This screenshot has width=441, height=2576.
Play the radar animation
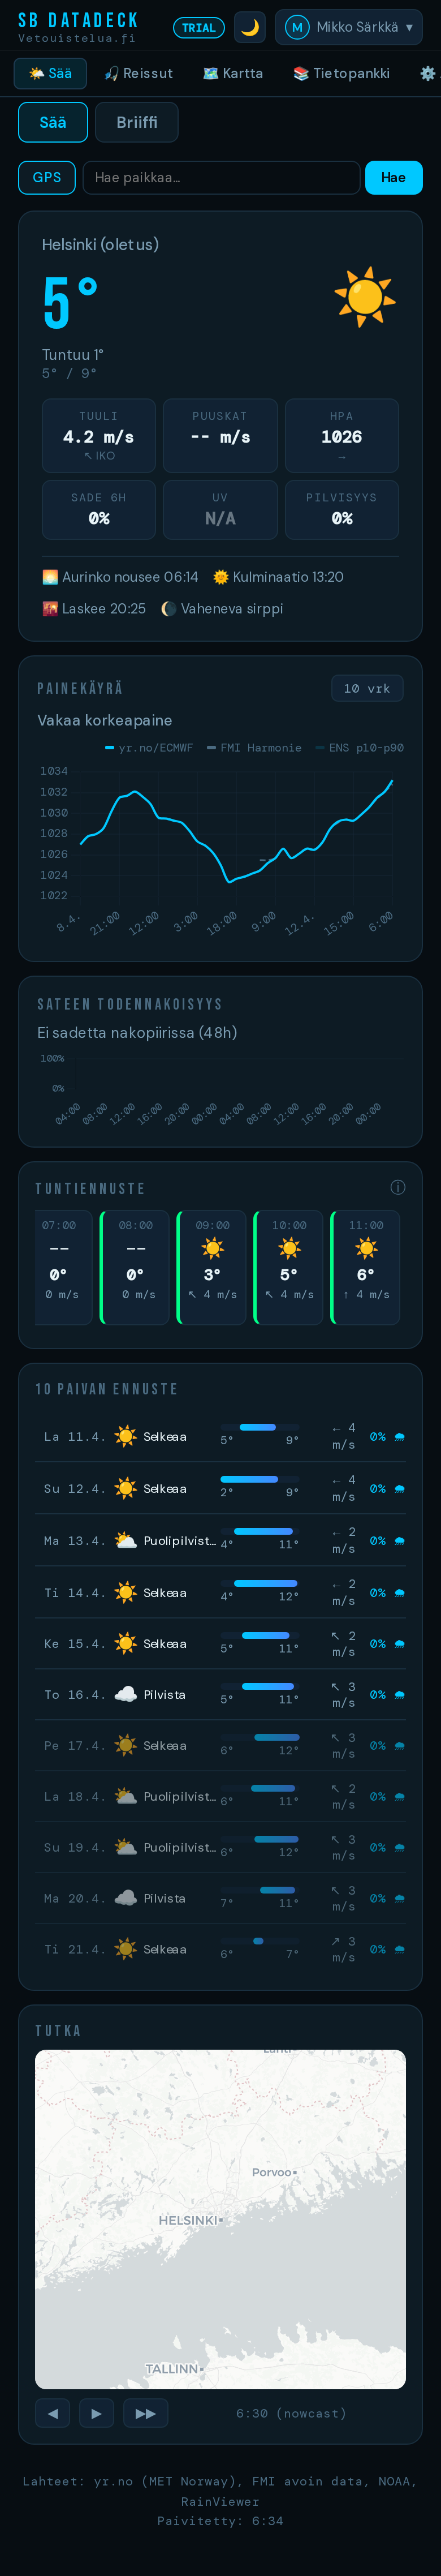pyautogui.click(x=96, y=2413)
